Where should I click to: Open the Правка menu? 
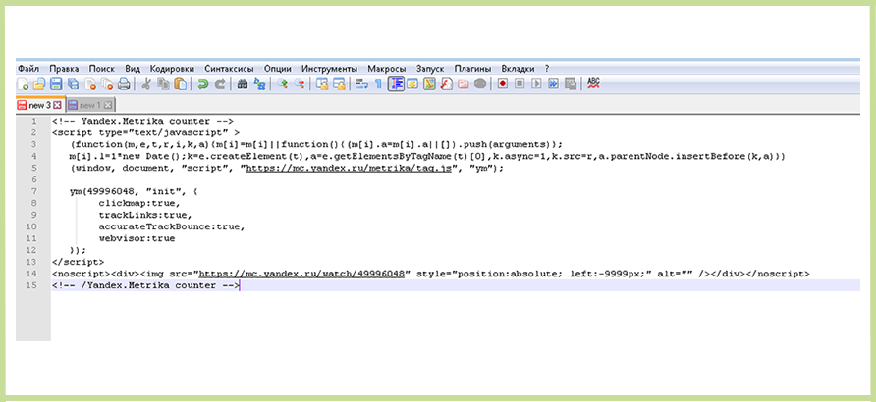[x=64, y=69]
